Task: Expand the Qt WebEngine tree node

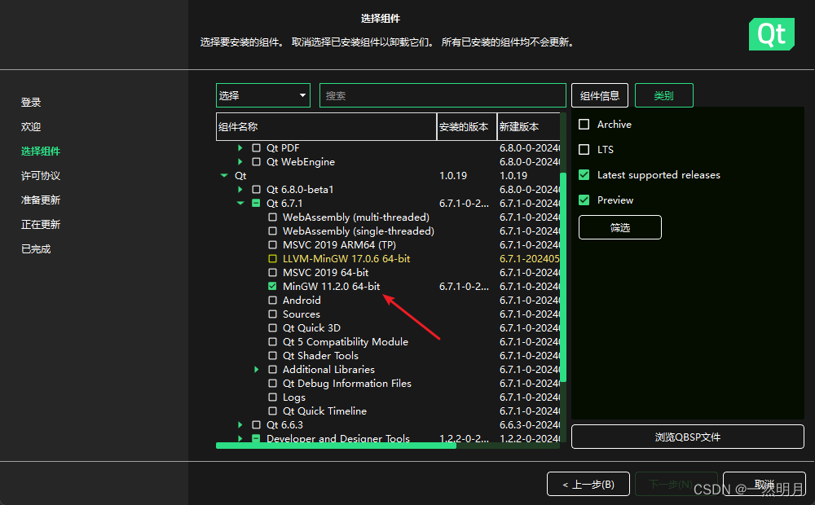Action: coord(240,162)
